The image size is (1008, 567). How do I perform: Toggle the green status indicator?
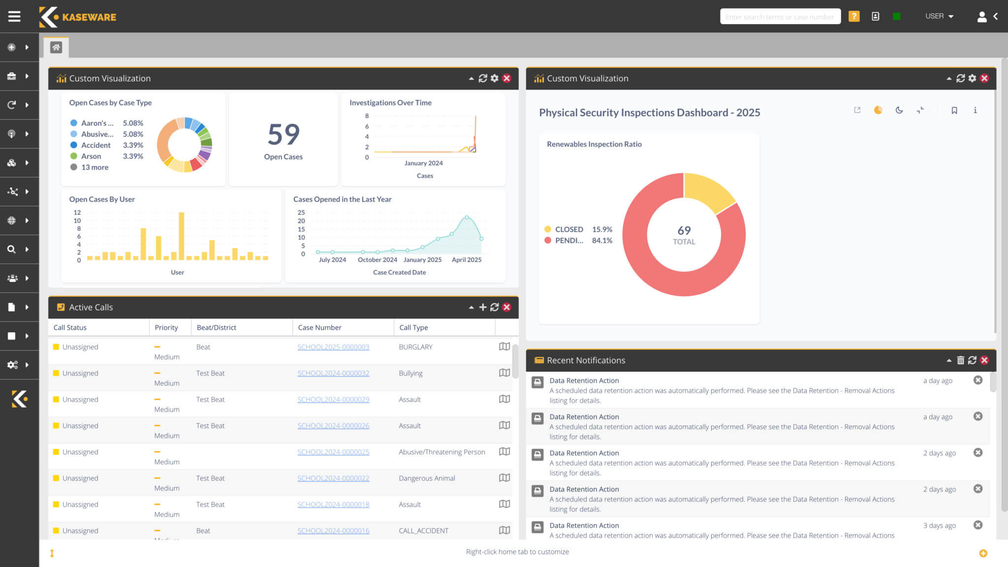(x=896, y=16)
